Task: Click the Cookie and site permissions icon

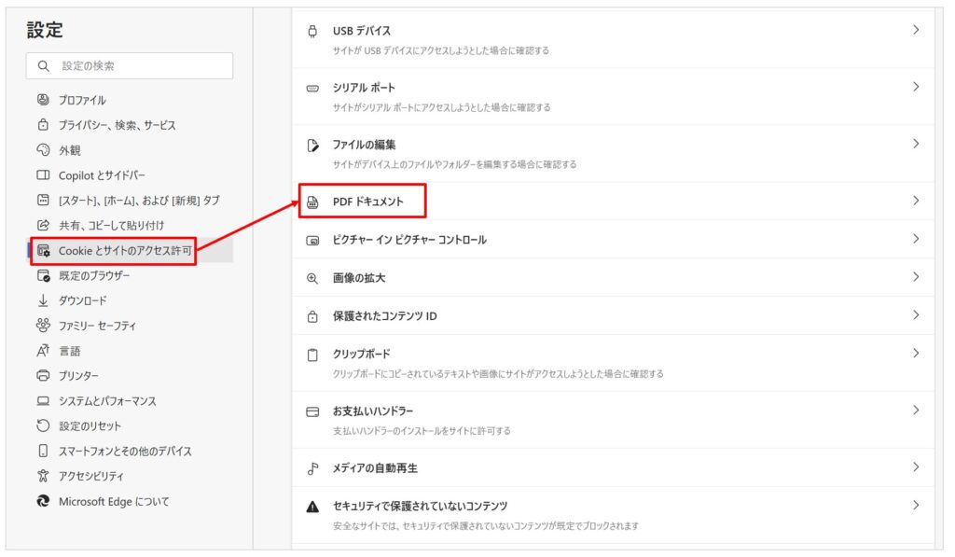Action: coord(43,250)
